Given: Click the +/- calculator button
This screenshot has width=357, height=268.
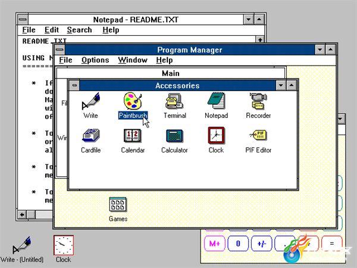Looking at the screenshot, I should [261, 244].
